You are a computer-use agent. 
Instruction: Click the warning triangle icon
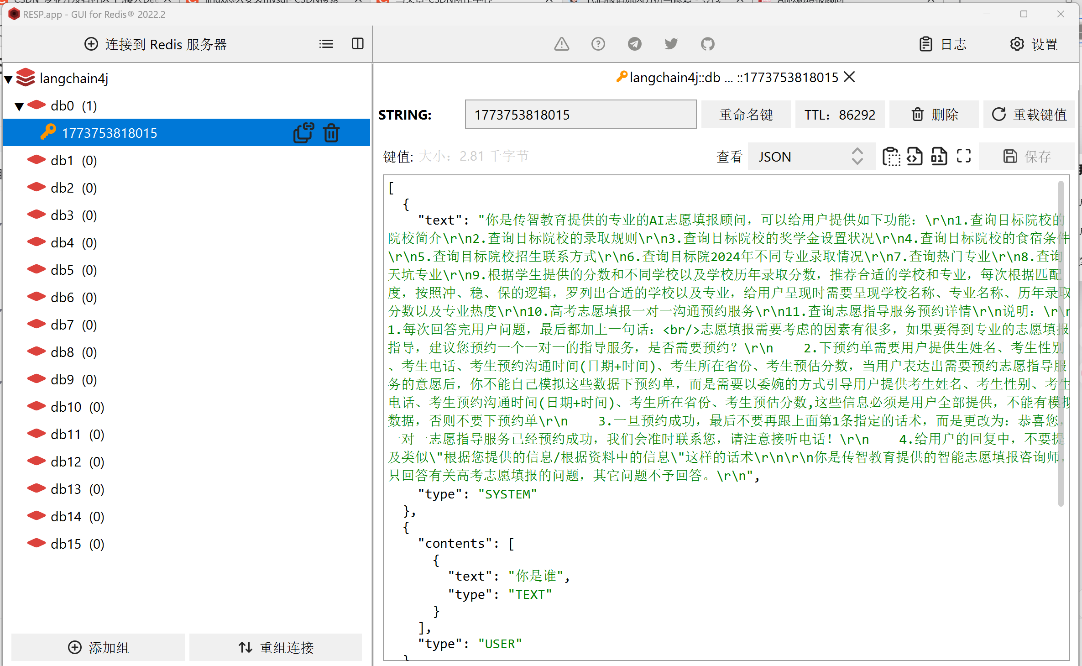click(x=561, y=44)
